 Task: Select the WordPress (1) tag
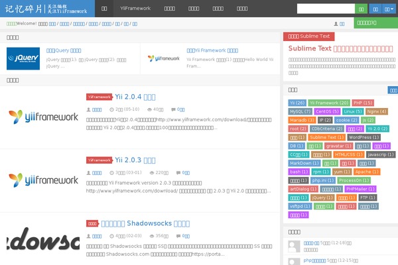click(x=364, y=137)
